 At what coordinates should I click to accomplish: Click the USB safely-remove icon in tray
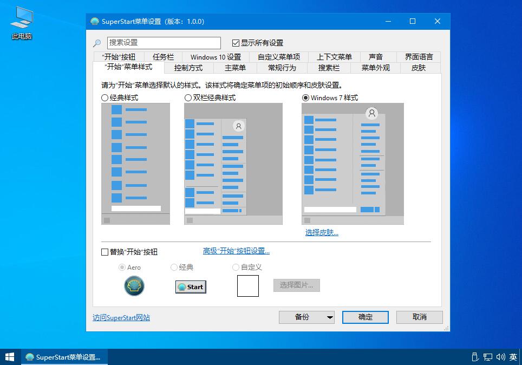[x=475, y=357]
